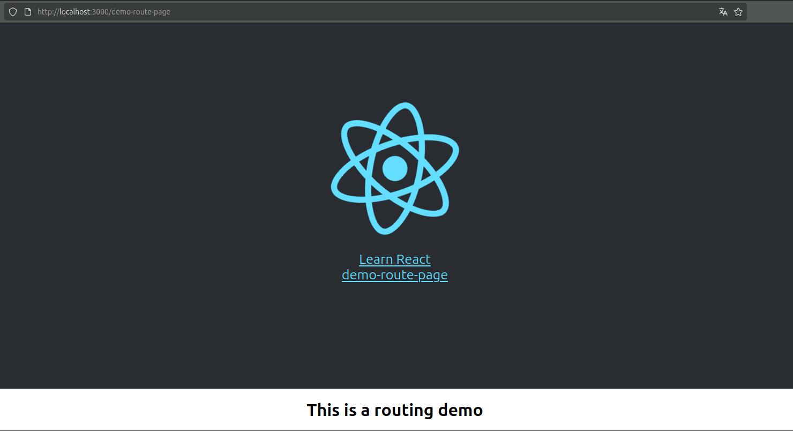Follow the demo-route-page link
This screenshot has width=793, height=431.
point(395,275)
